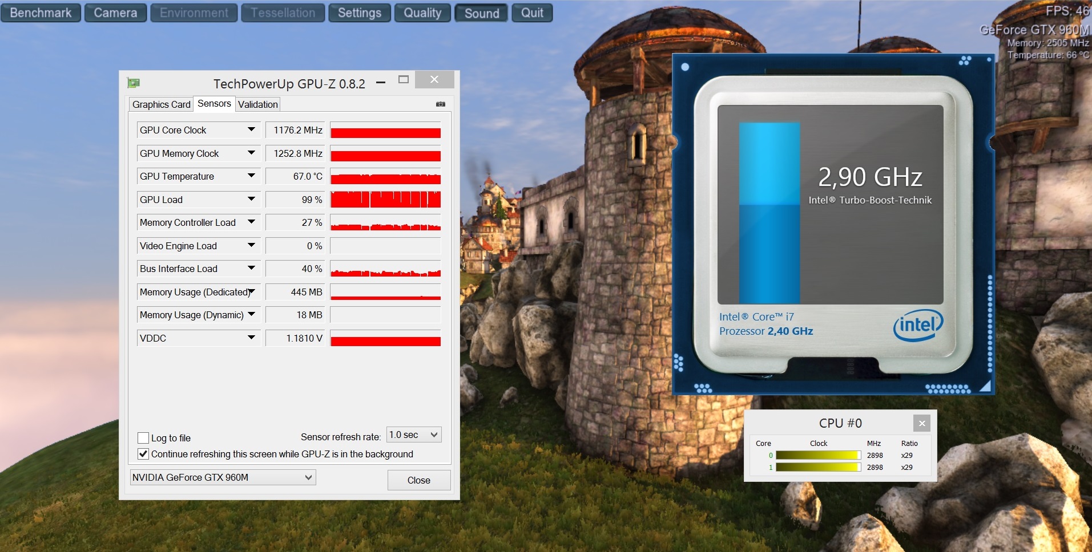Viewport: 1092px width, 552px height.
Task: Click the 40 % bus interface value
Action: 295,269
